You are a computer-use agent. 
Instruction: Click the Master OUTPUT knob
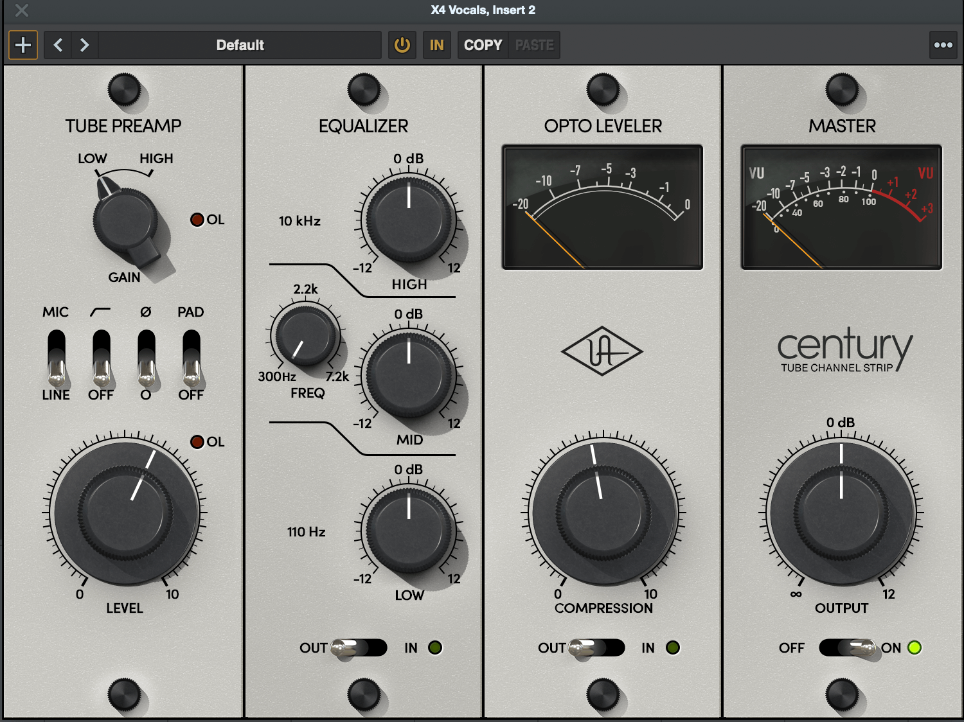(x=841, y=513)
